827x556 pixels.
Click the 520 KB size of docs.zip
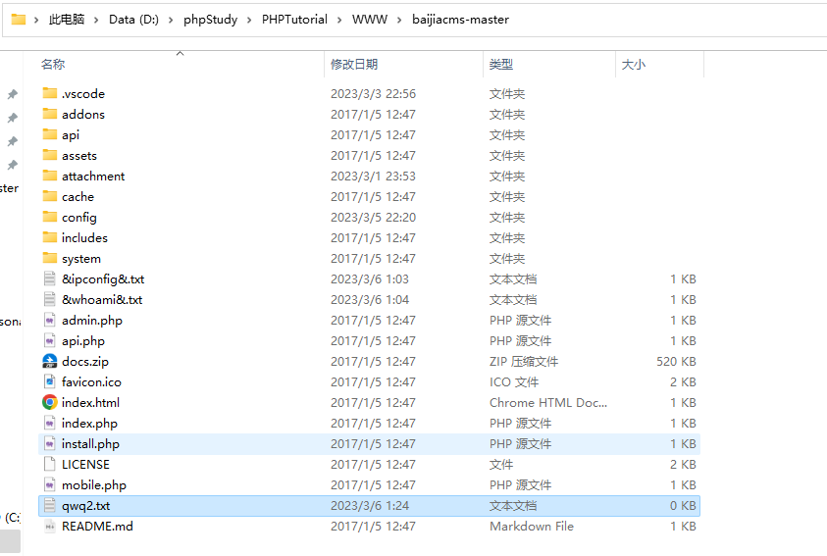[676, 362]
